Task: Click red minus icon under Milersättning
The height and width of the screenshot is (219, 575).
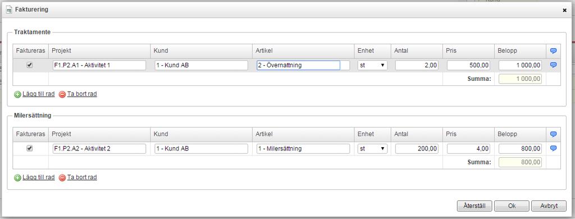Action: point(62,177)
